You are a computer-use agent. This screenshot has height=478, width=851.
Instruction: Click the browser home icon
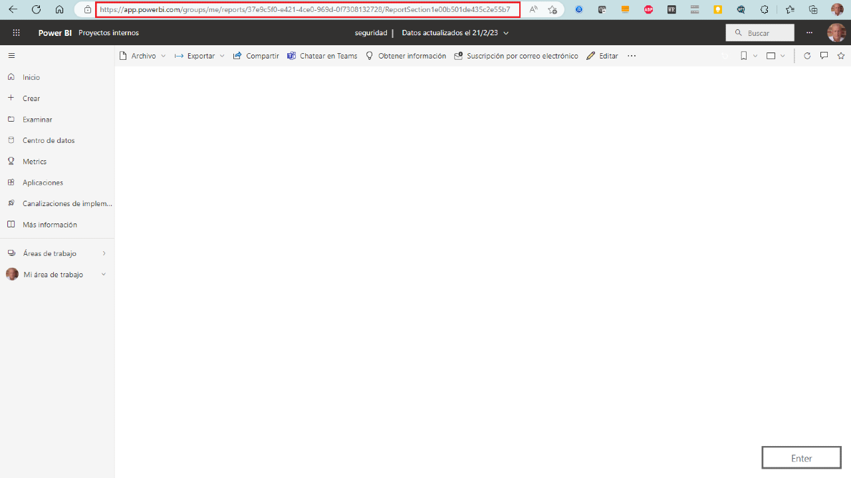[59, 10]
